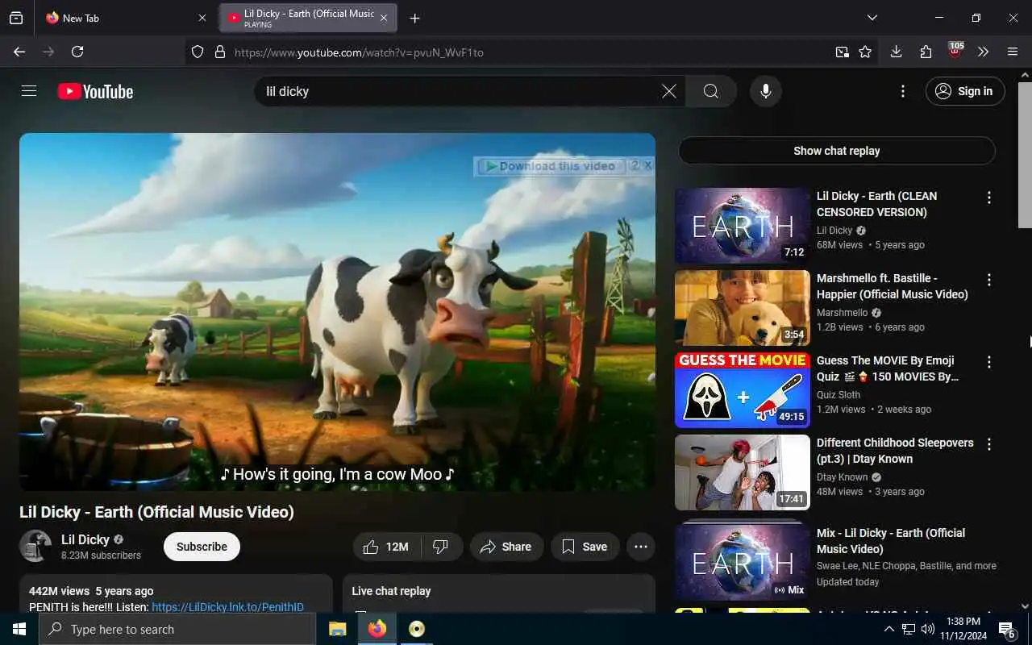Viewport: 1032px width, 645px height.
Task: Click the Windows taskbar search box
Action: (x=177, y=629)
